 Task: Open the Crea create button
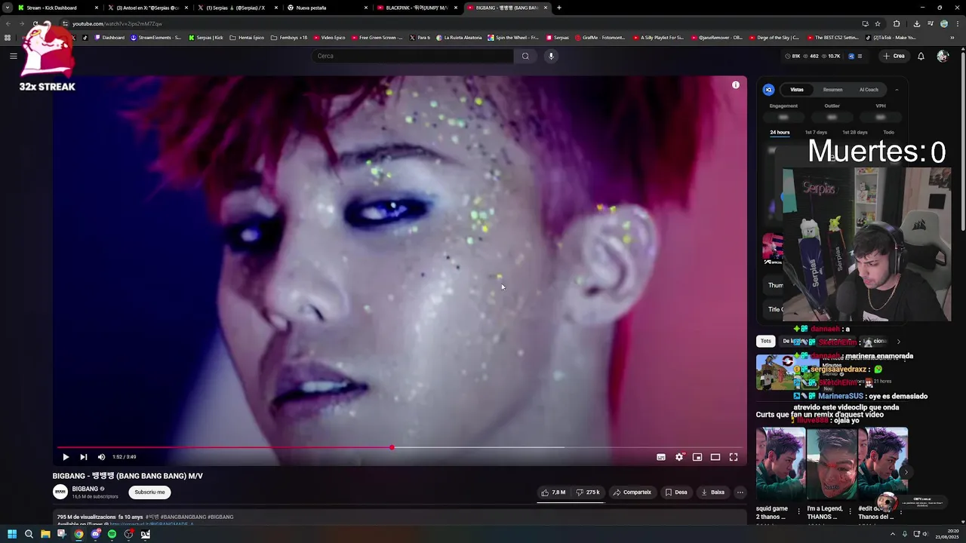tap(894, 56)
